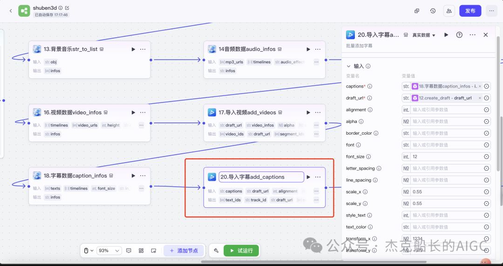
Task: Run node 18.字幕数据caption_infos
Action: tap(133, 176)
